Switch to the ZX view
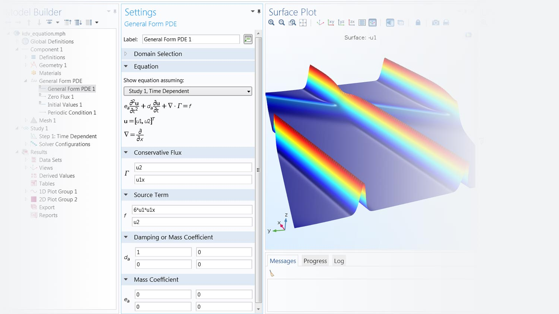Image resolution: width=559 pixels, height=314 pixels. [351, 23]
